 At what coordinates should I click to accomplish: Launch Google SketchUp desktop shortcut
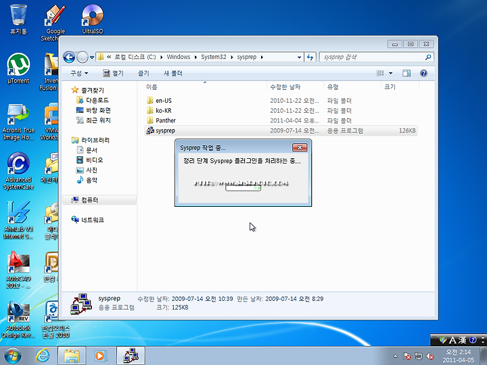[55, 22]
